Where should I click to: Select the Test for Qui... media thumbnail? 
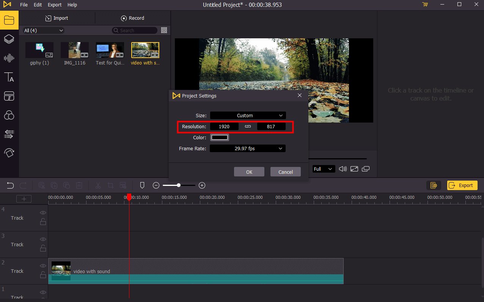pos(110,50)
